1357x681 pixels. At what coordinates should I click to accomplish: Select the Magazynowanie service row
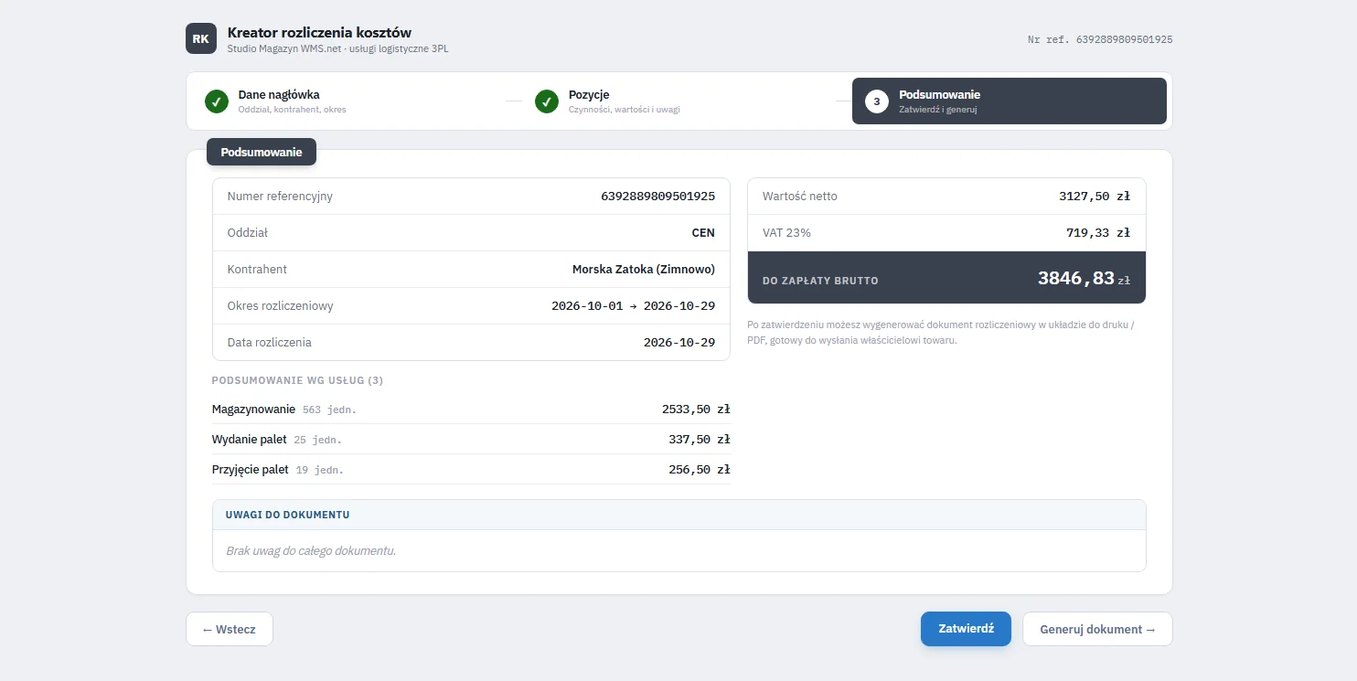point(471,410)
